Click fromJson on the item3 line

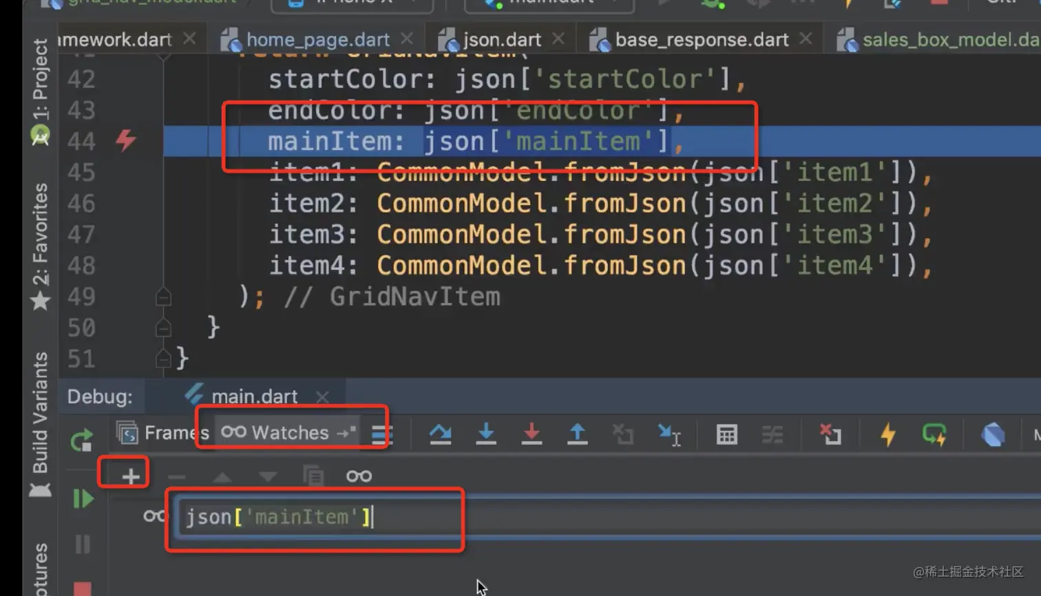624,235
